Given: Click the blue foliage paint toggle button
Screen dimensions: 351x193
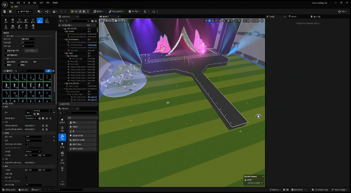Looking at the screenshot, I should coord(48,71).
